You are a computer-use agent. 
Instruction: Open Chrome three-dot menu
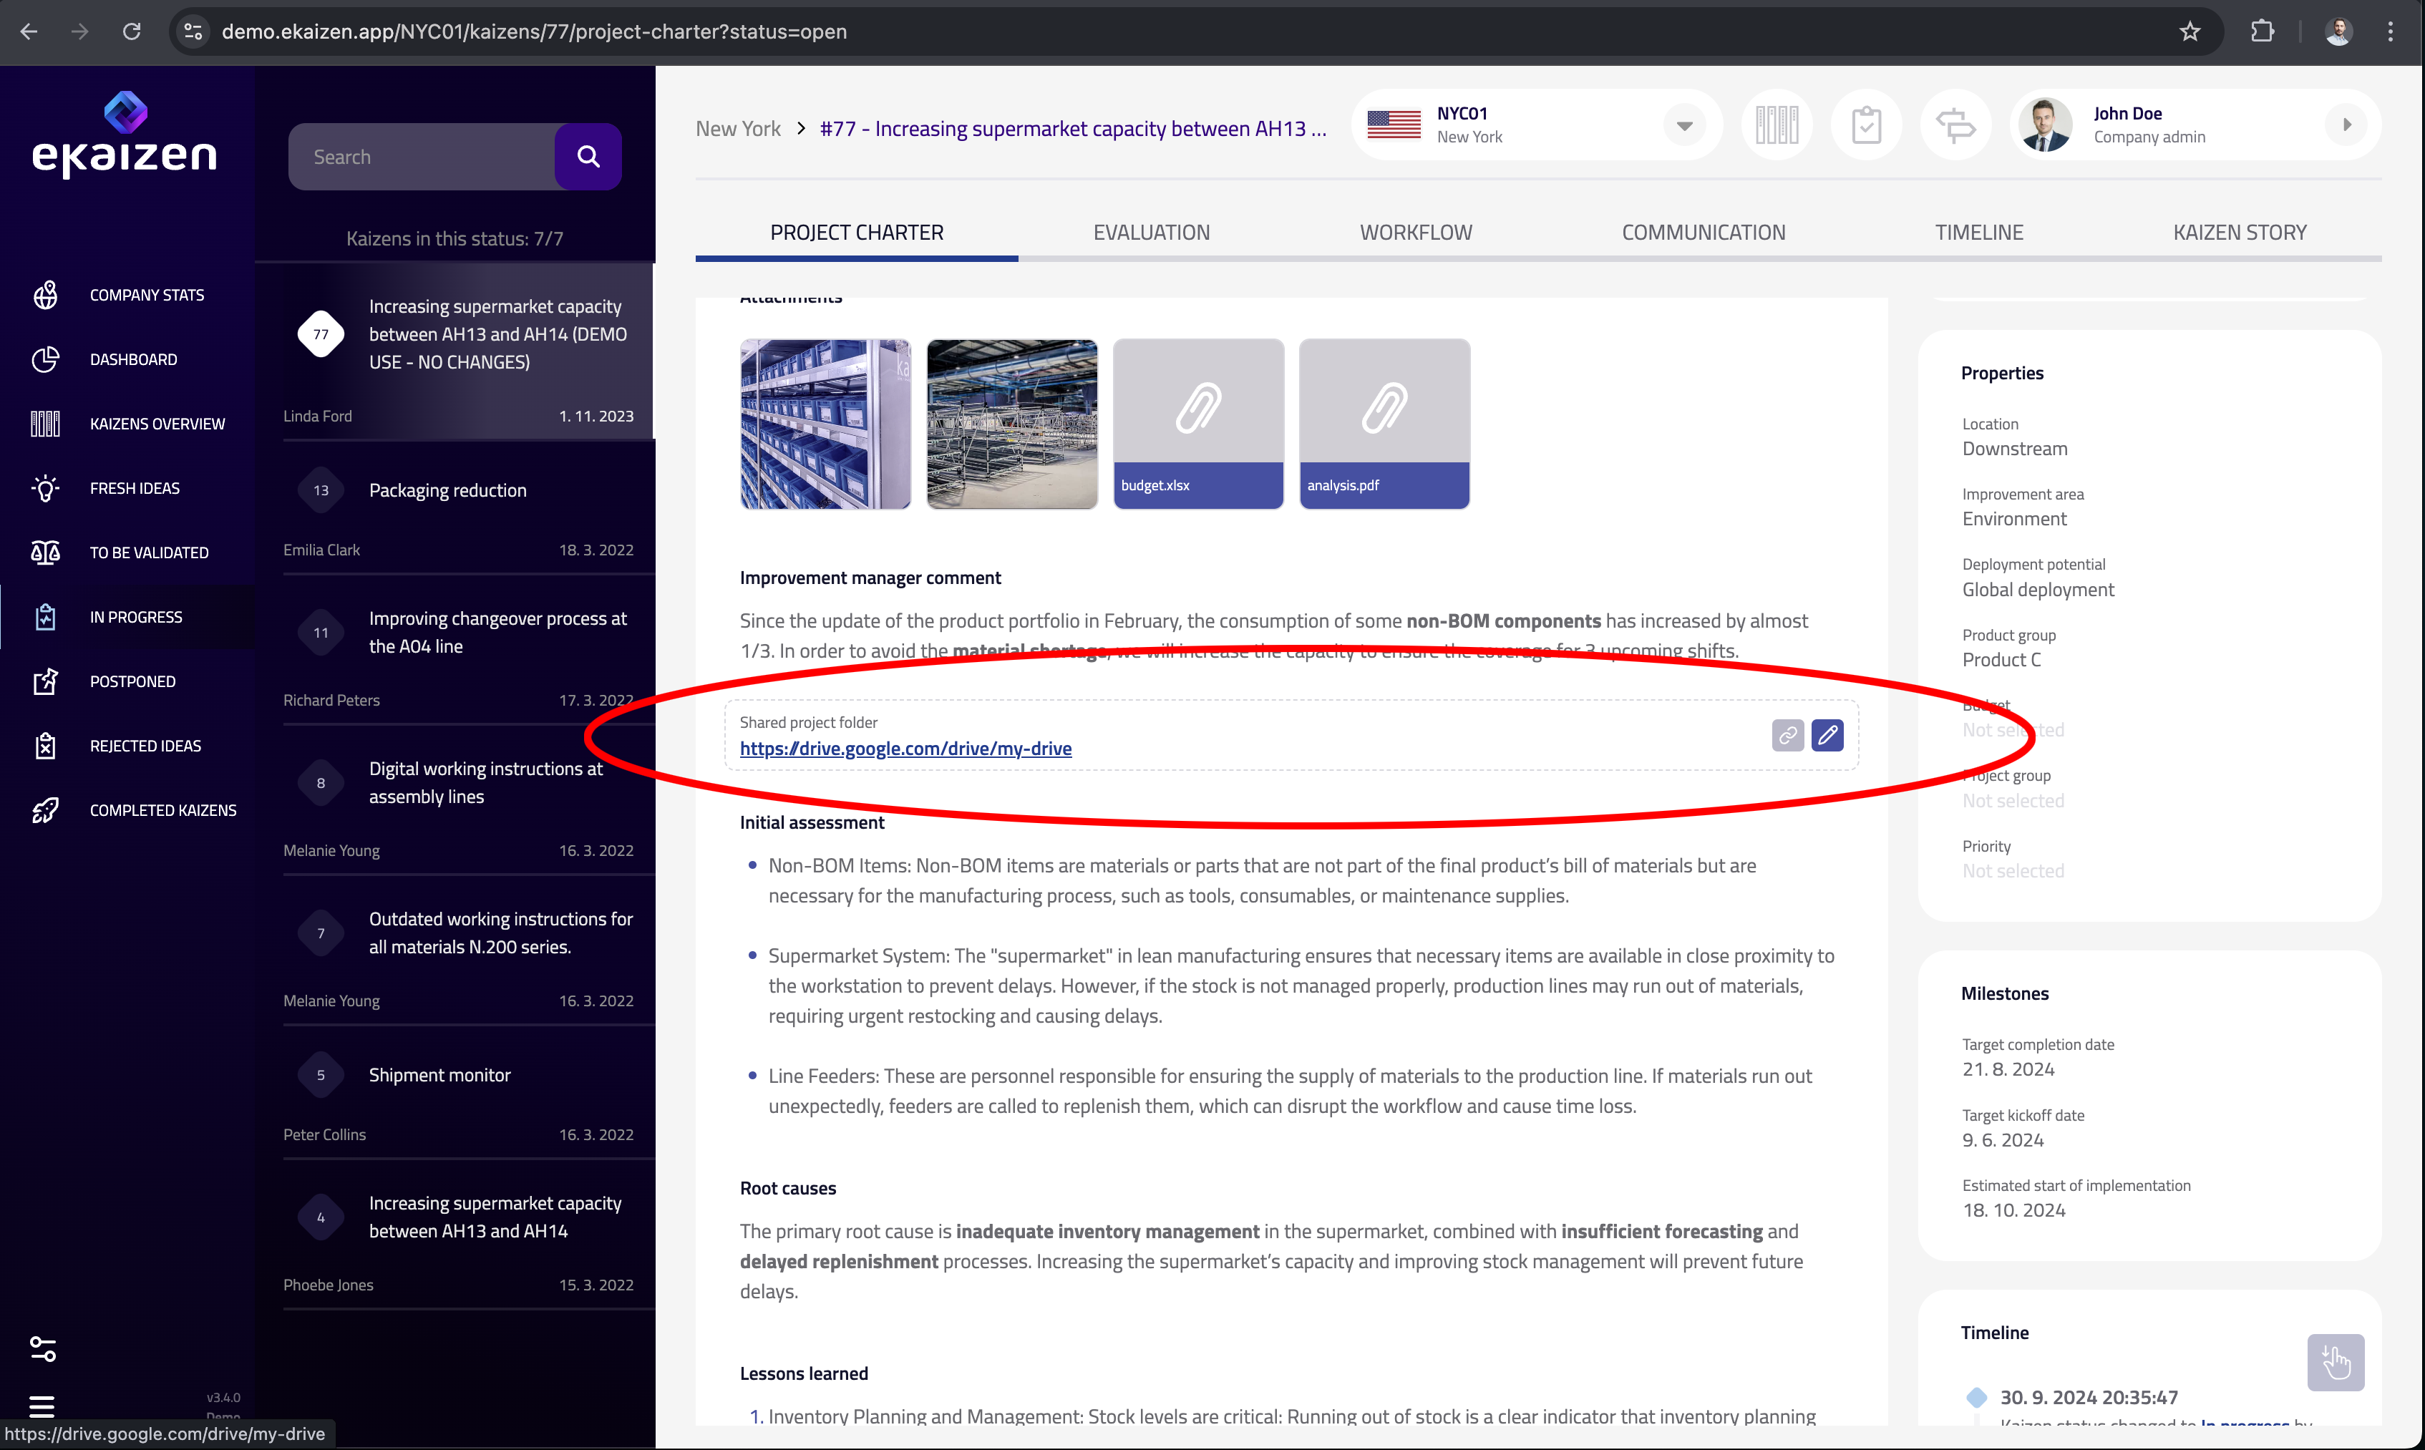pyautogui.click(x=2390, y=31)
